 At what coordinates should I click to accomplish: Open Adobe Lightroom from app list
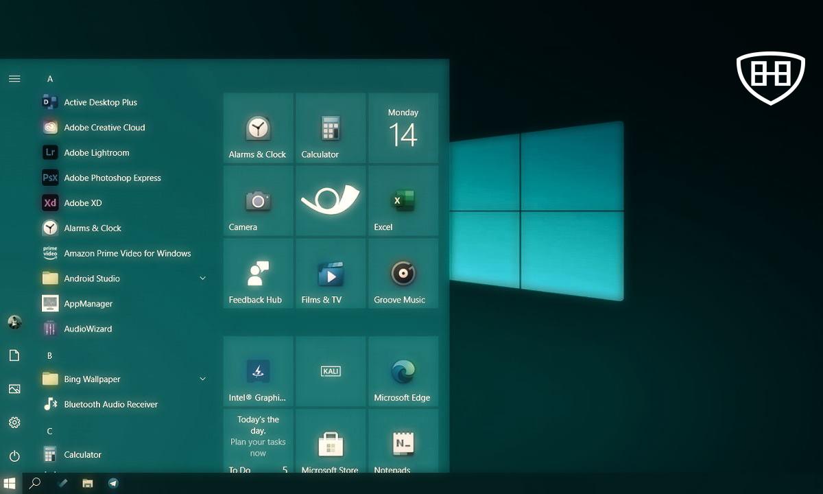(96, 153)
